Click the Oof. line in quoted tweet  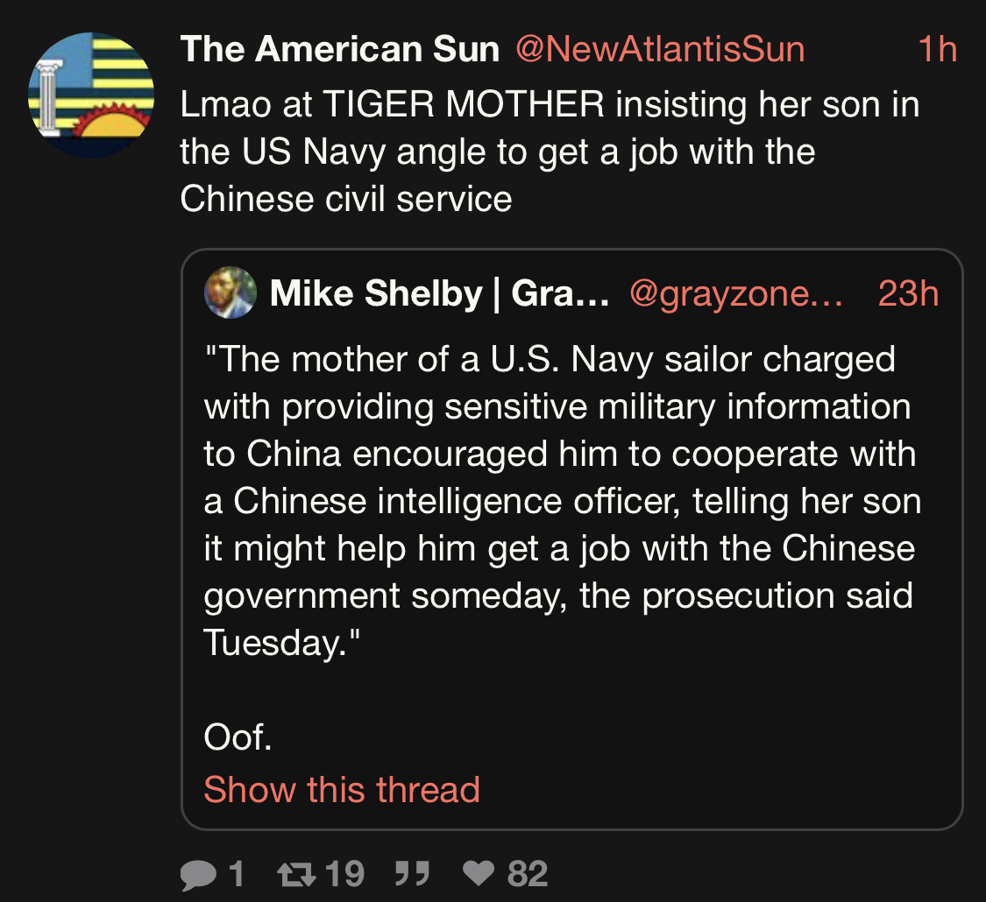pos(238,737)
